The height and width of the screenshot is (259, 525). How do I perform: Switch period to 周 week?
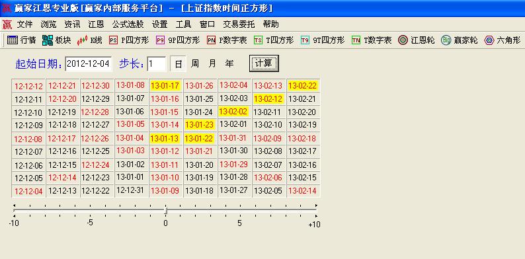click(195, 63)
